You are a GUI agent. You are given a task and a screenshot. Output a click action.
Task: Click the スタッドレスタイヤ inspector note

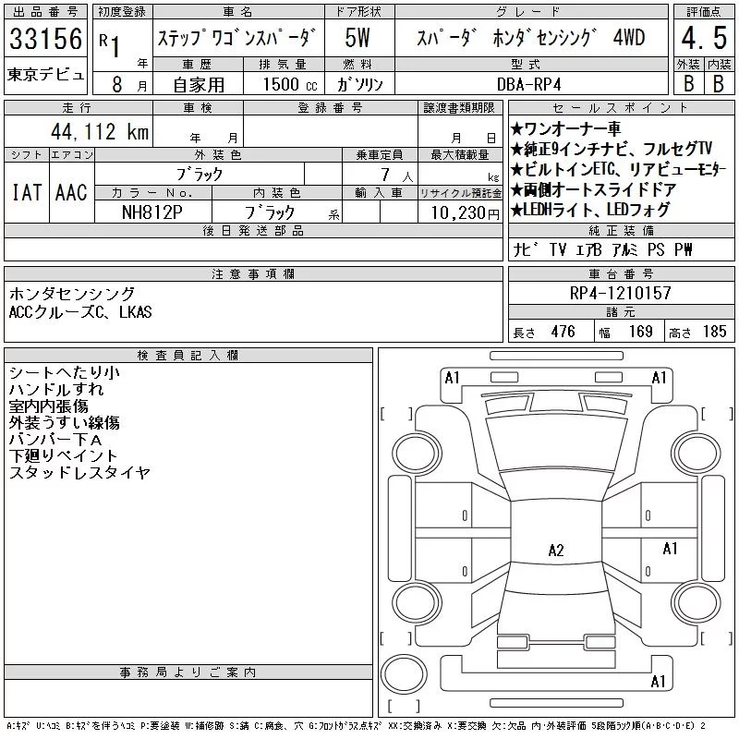point(79,472)
